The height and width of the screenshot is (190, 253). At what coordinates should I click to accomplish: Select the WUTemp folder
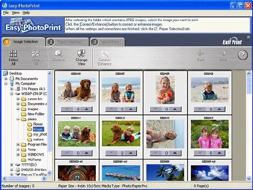pyautogui.click(x=34, y=160)
